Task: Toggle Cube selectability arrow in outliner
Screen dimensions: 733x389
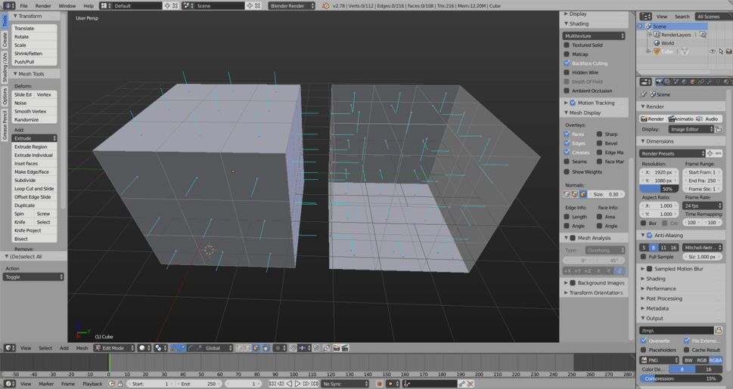Action: point(720,52)
